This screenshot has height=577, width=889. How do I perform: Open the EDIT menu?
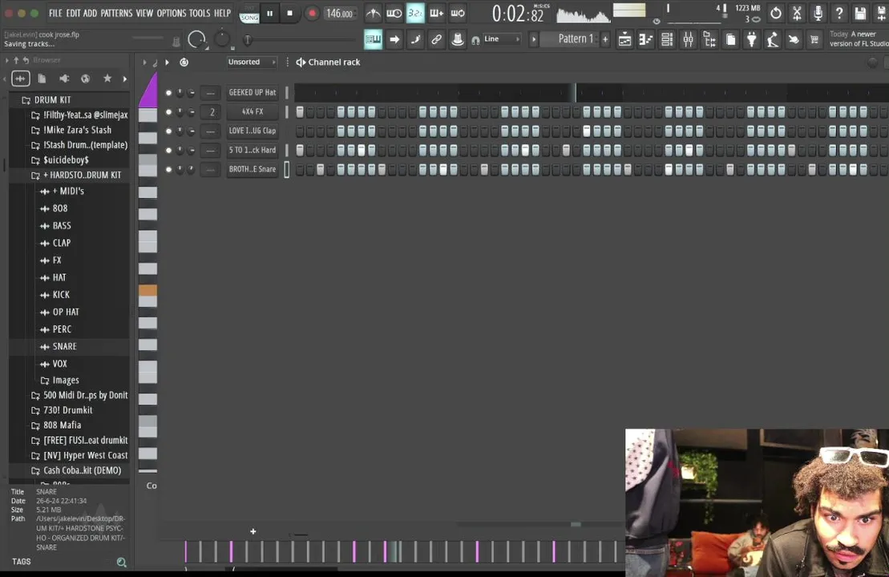[x=73, y=13]
